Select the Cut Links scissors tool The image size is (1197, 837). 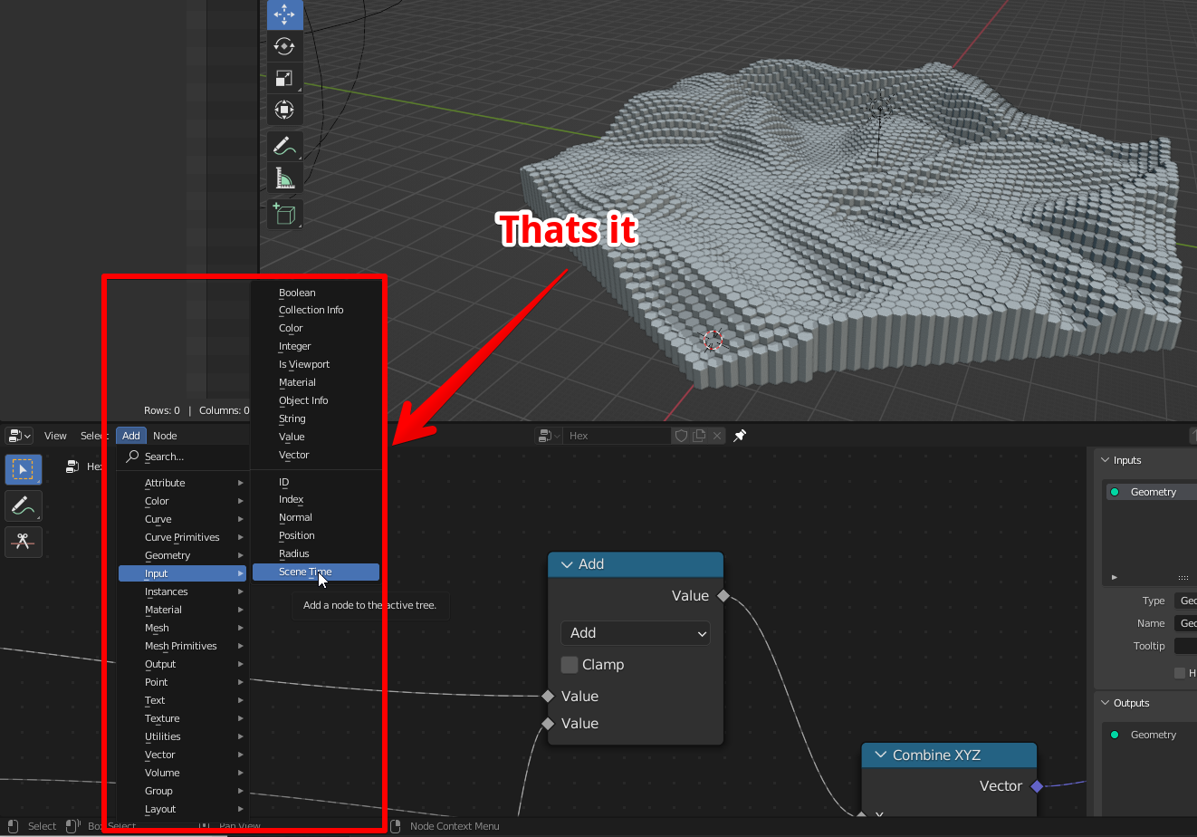pyautogui.click(x=24, y=542)
